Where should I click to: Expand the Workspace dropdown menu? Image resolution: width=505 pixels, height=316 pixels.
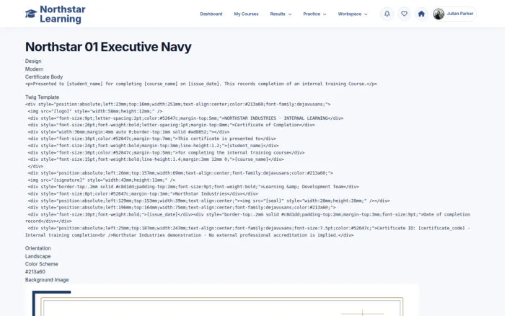coord(353,14)
